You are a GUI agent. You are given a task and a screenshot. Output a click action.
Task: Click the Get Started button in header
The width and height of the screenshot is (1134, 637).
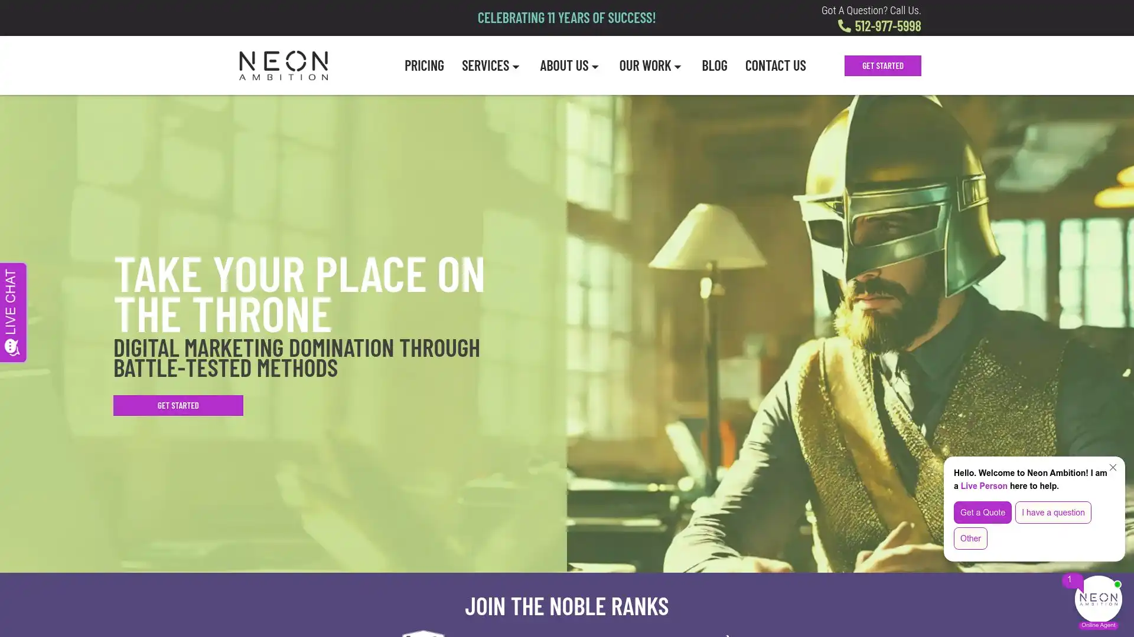882,65
